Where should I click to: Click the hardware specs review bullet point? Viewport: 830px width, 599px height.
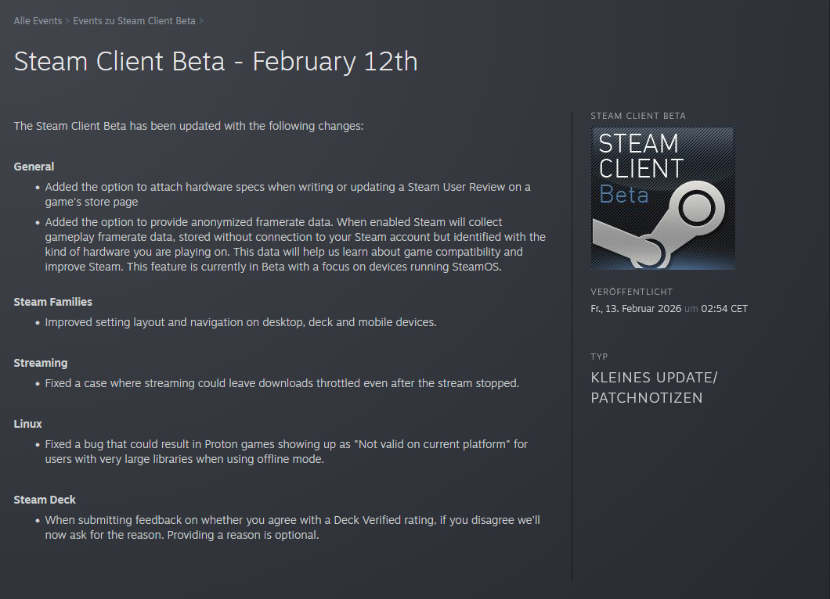click(287, 194)
